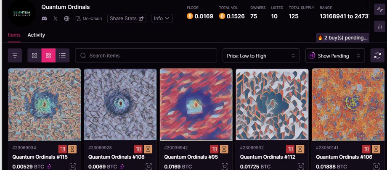Refresh the item listings
Viewport: 387px width, 170px height.
click(x=377, y=55)
